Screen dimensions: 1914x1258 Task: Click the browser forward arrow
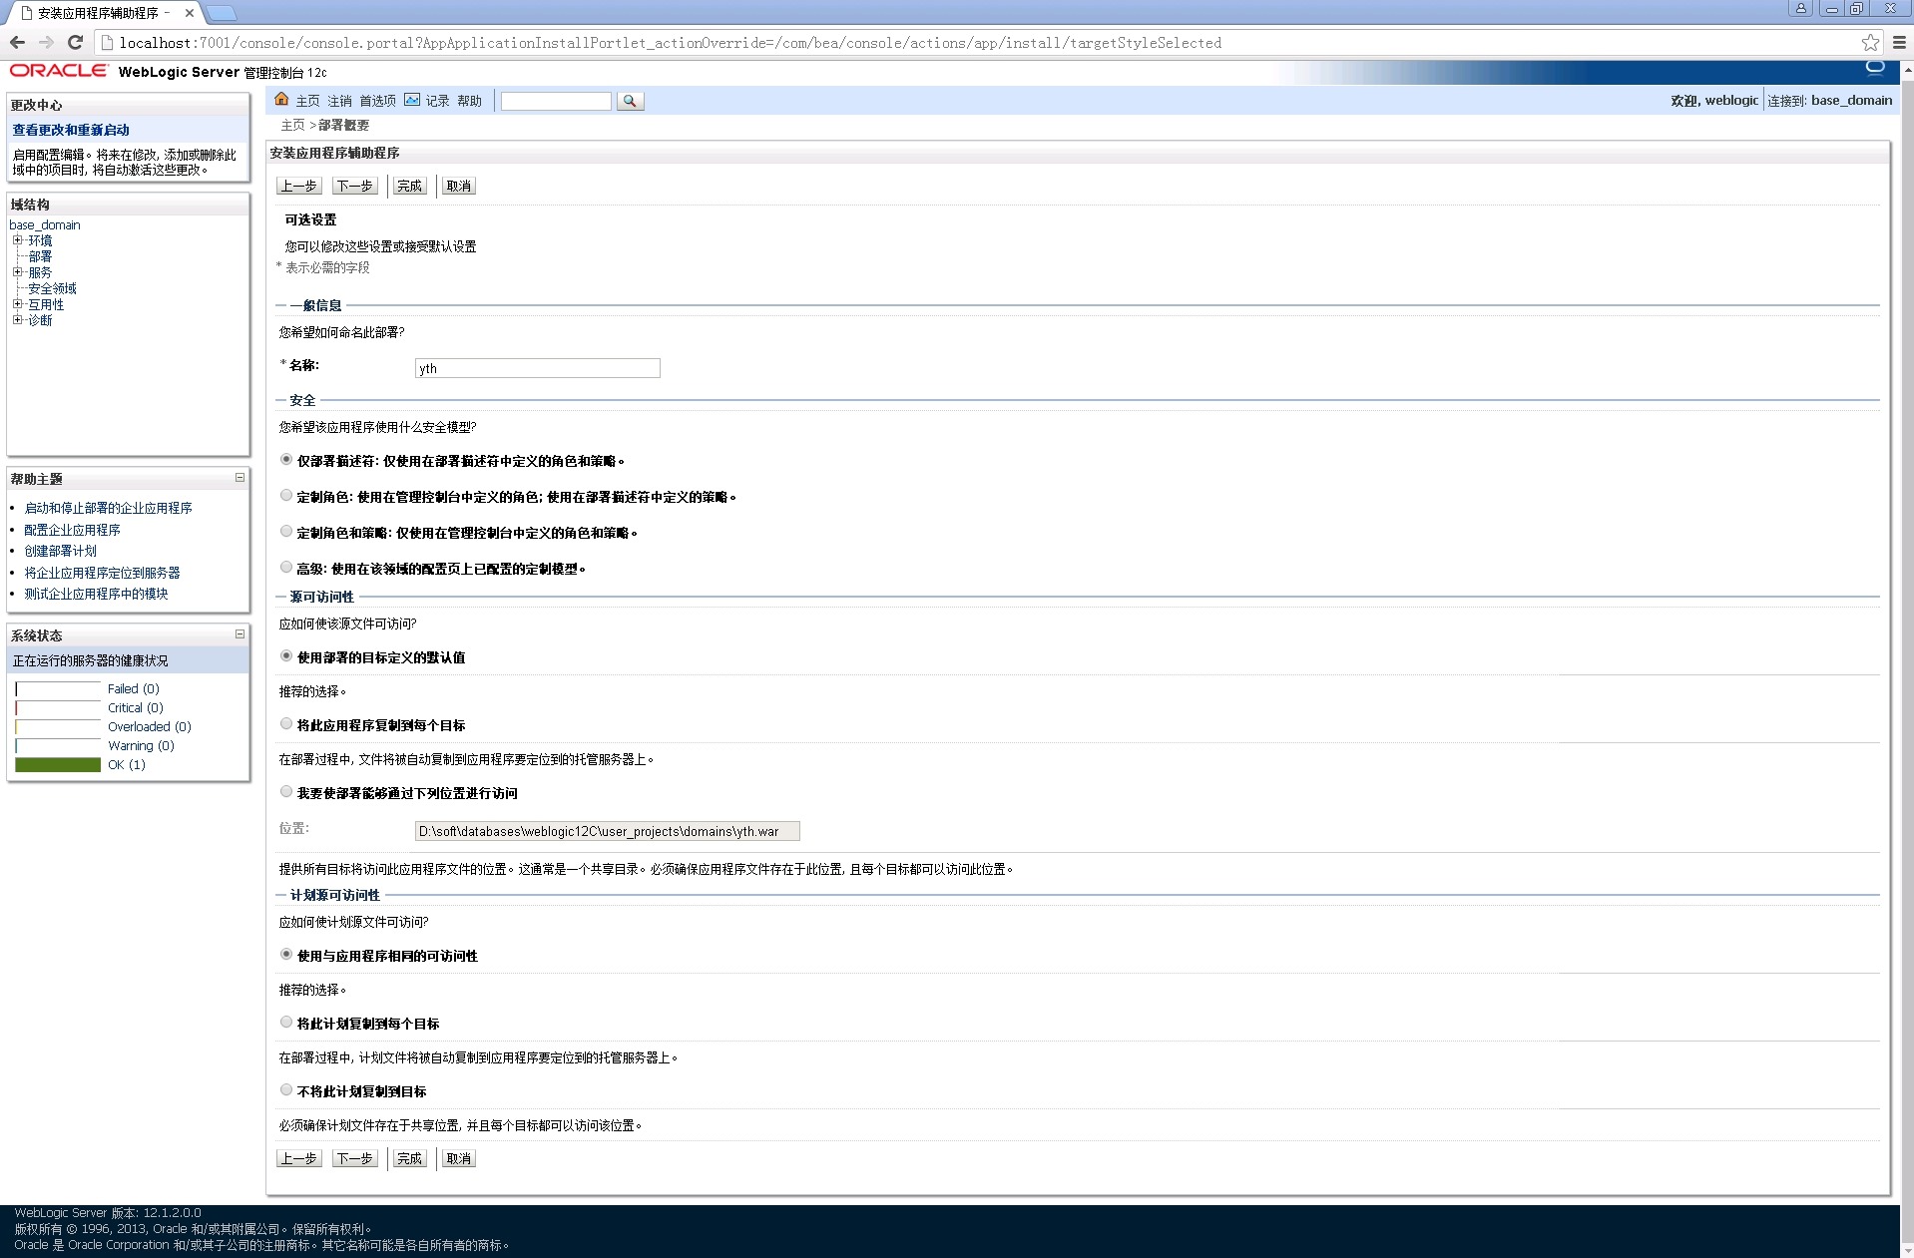(46, 42)
